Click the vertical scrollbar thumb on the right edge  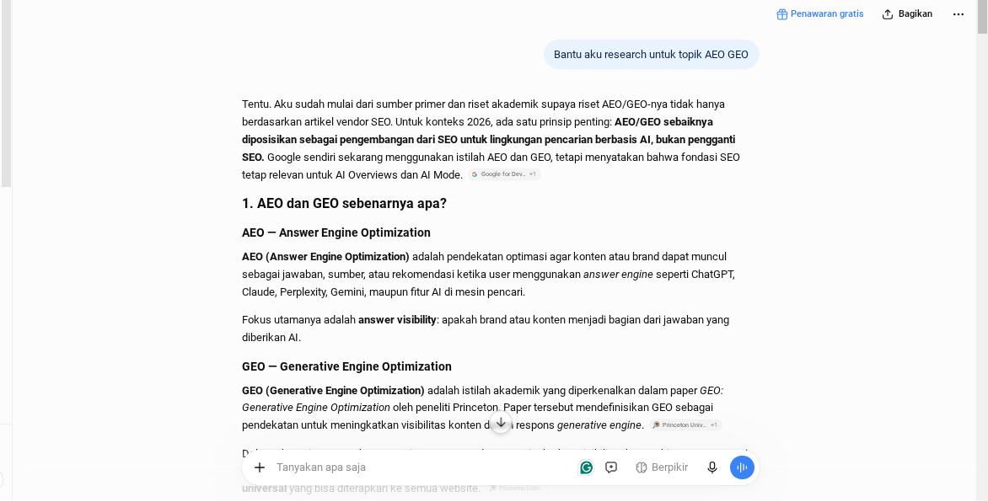[x=982, y=17]
